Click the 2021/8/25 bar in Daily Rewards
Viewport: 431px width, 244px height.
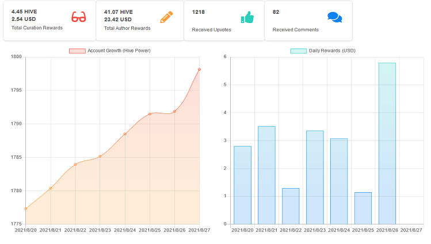[363, 208]
